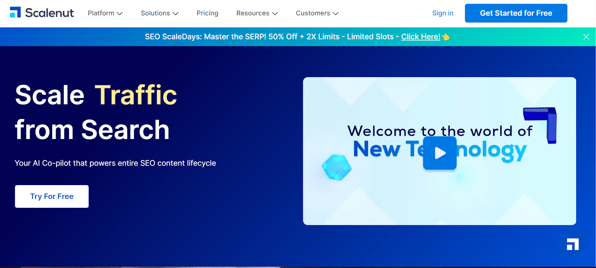Click the Scalenut logo in the header
596x268 pixels.
point(42,13)
